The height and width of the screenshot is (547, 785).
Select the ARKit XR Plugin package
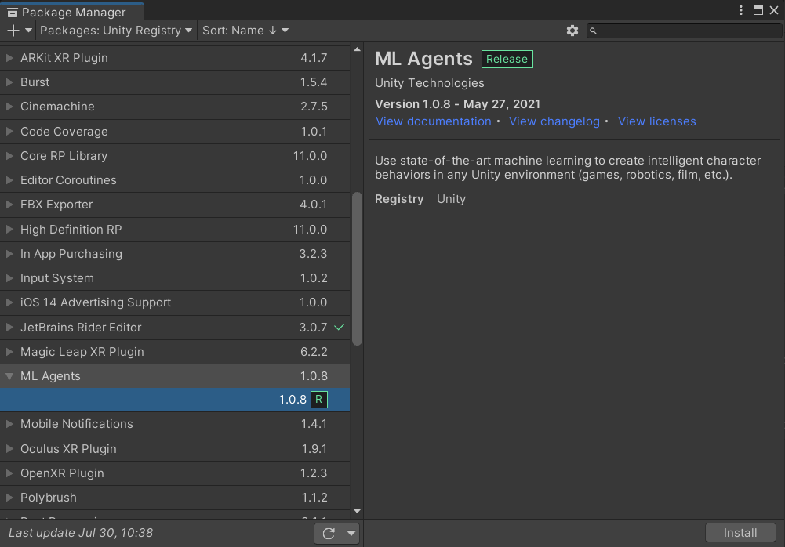click(175, 57)
